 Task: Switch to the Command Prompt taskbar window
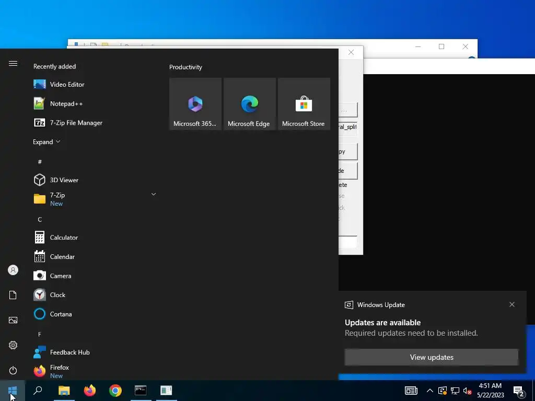[x=141, y=391]
